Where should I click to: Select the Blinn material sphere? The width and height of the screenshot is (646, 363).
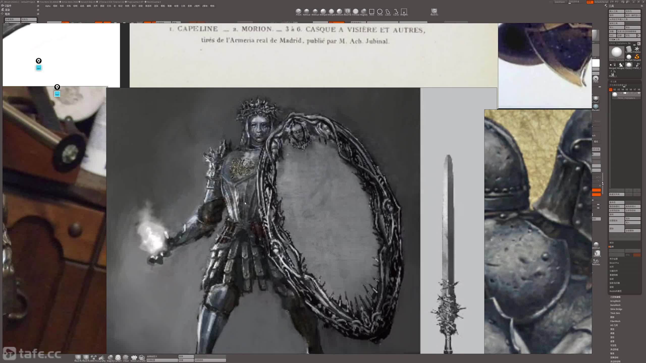tap(596, 99)
